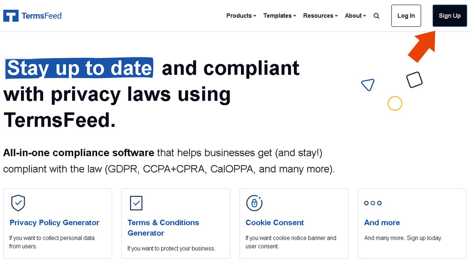
Task: Click the highlighted 'Stay up to date' heading
Action: [79, 68]
